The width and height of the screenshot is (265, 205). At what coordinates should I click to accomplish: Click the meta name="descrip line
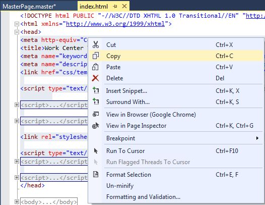[x=54, y=64]
